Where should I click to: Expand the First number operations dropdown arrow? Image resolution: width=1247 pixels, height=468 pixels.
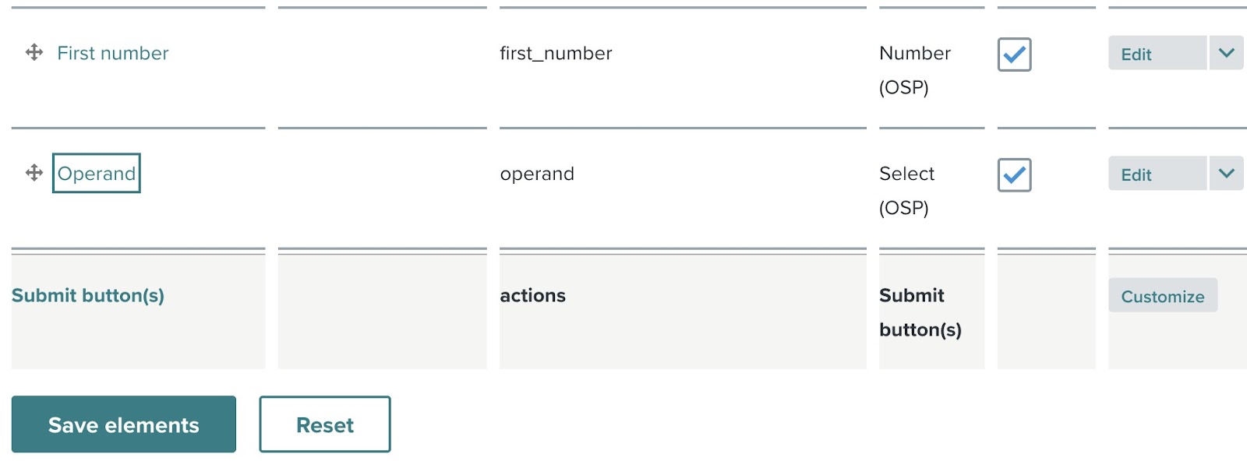(x=1226, y=54)
